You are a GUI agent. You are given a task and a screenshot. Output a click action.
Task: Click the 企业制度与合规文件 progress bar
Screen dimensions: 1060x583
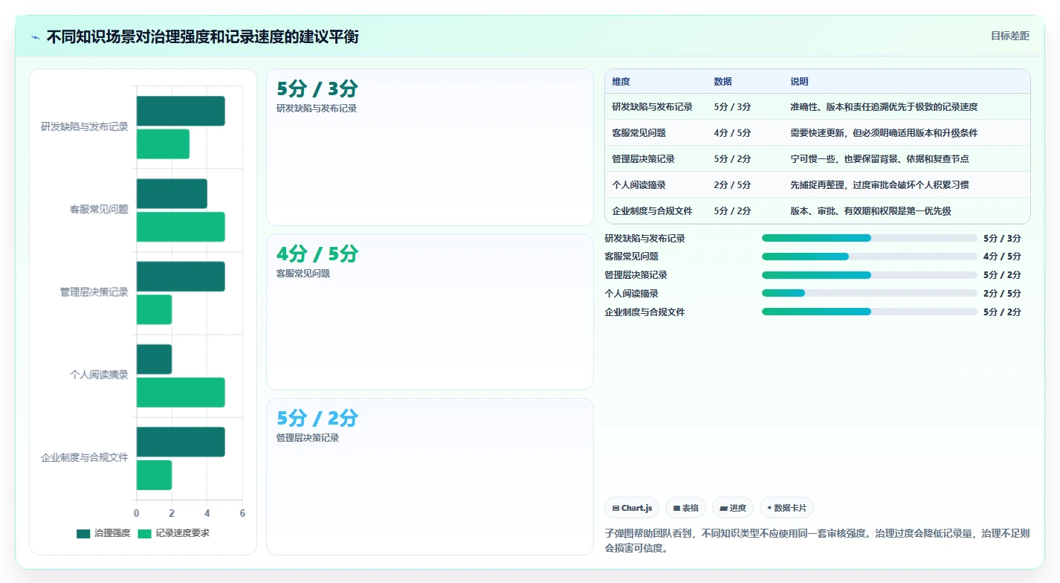[x=870, y=312]
